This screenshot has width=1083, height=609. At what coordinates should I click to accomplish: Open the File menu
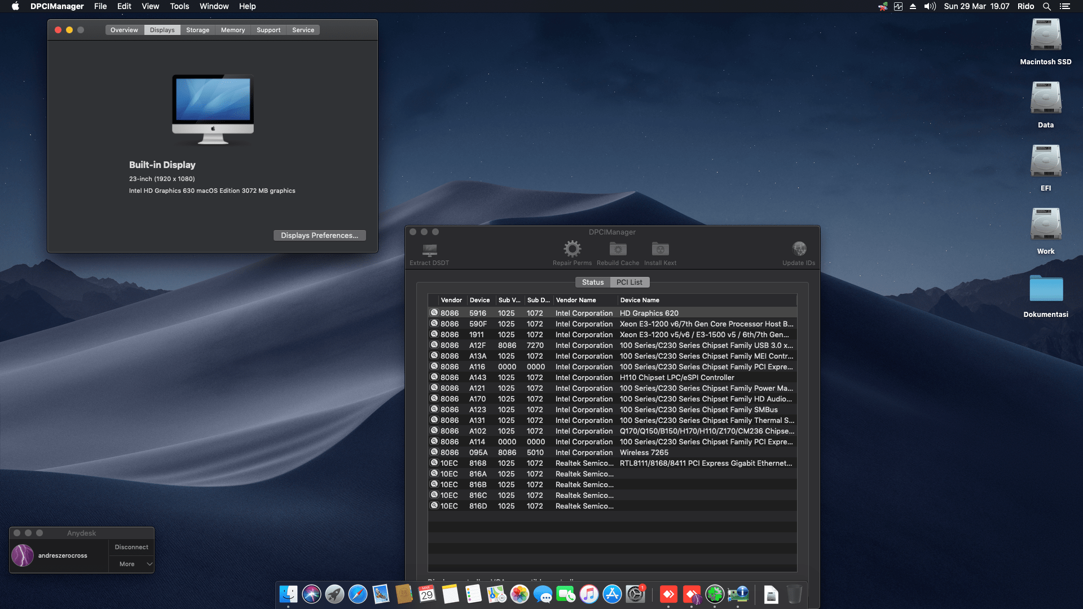pos(100,6)
